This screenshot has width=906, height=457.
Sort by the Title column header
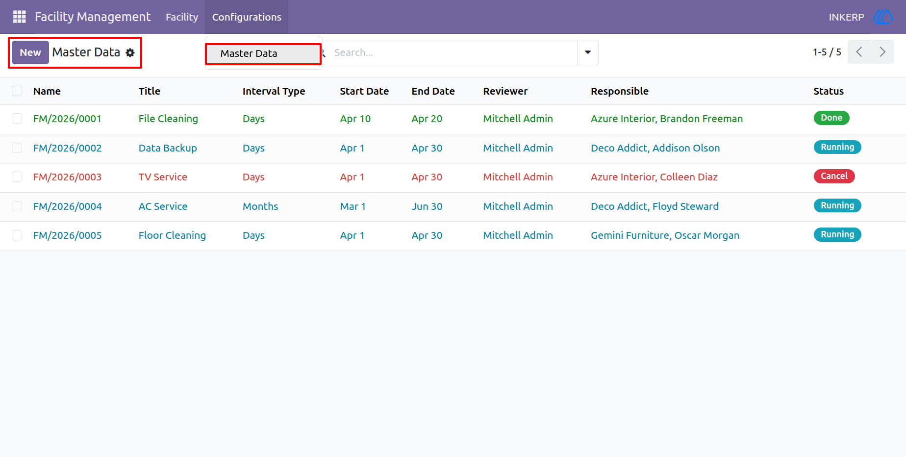(x=150, y=91)
